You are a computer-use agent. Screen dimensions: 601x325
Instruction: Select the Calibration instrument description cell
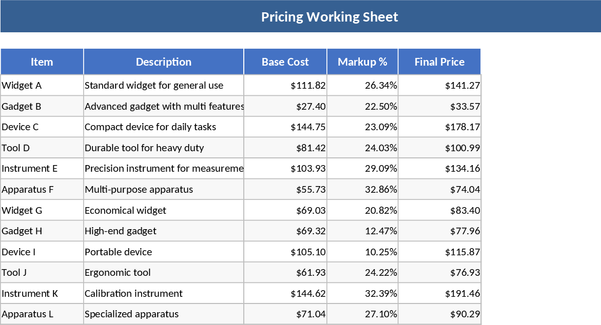tap(163, 294)
